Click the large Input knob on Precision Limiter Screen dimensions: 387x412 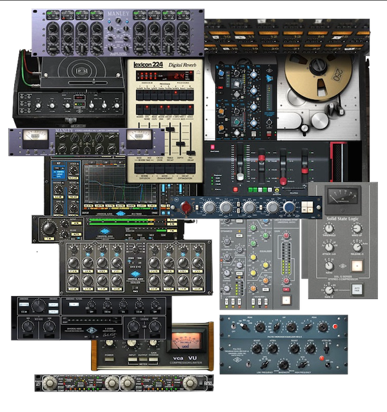tap(49, 228)
